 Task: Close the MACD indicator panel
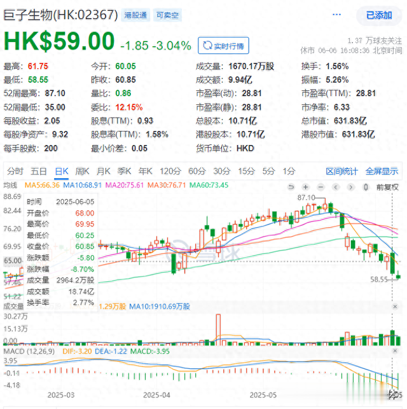pyautogui.click(x=395, y=351)
